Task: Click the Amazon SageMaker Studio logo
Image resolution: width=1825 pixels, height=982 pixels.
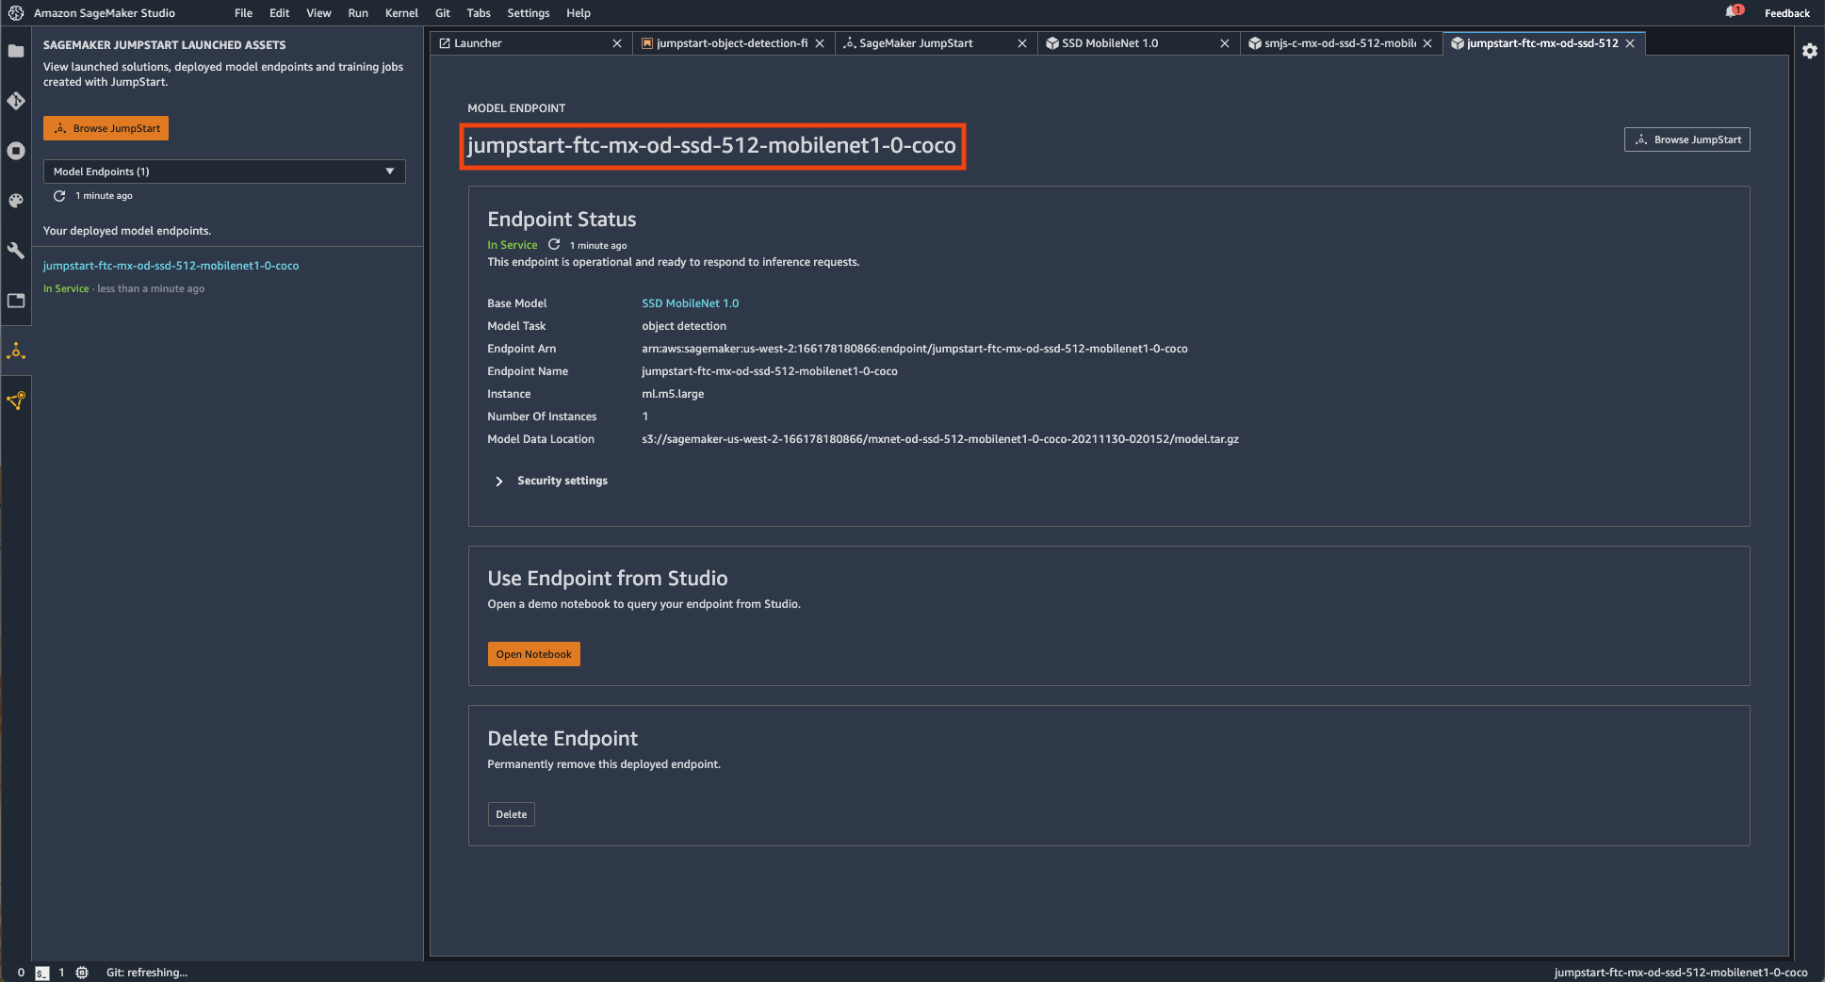Action: pos(16,13)
